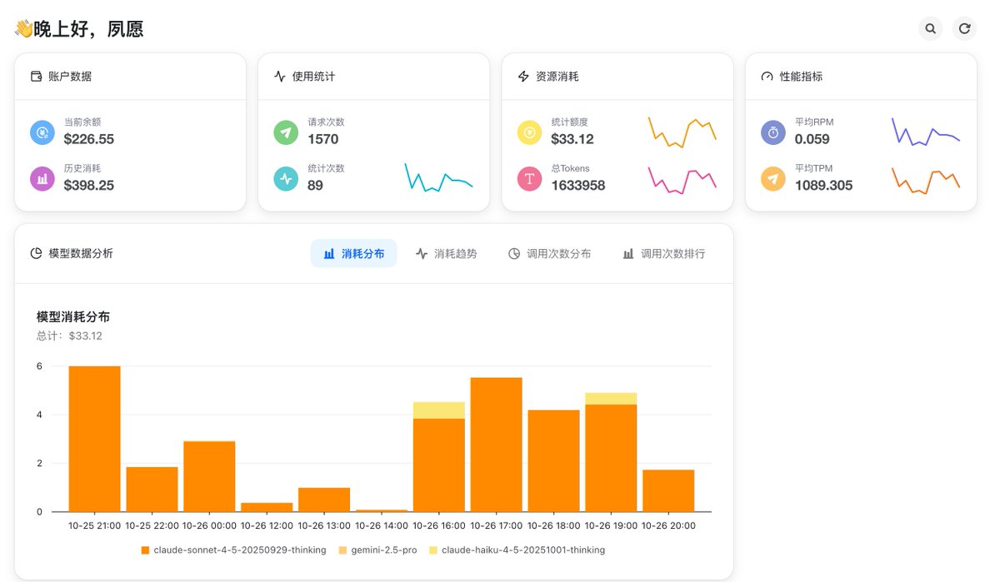Screen dimensions: 1000x582
Task: Click the pulse icon beside 使用统计
Action: 280,77
